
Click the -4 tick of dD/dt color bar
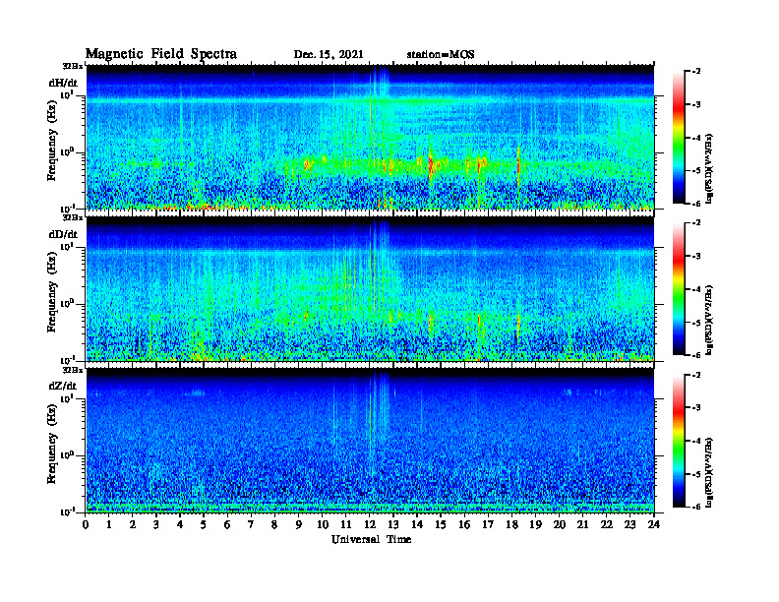pos(697,289)
